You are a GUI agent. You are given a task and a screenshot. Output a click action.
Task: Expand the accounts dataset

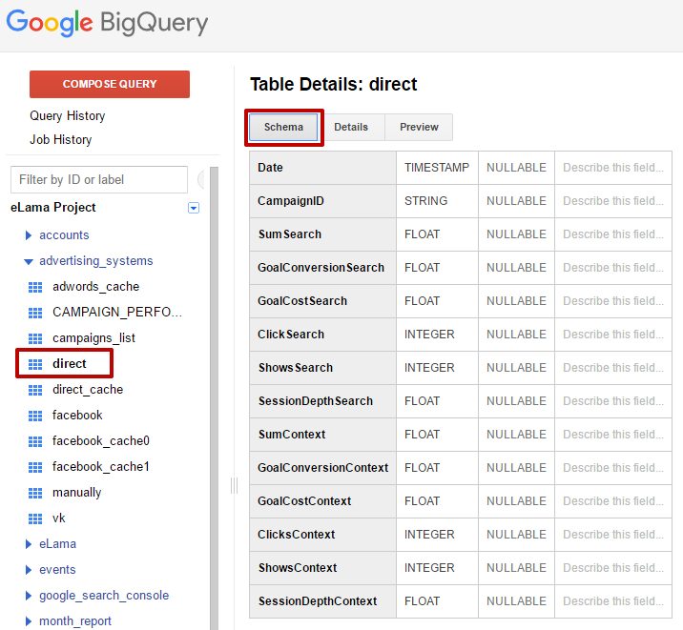(29, 235)
